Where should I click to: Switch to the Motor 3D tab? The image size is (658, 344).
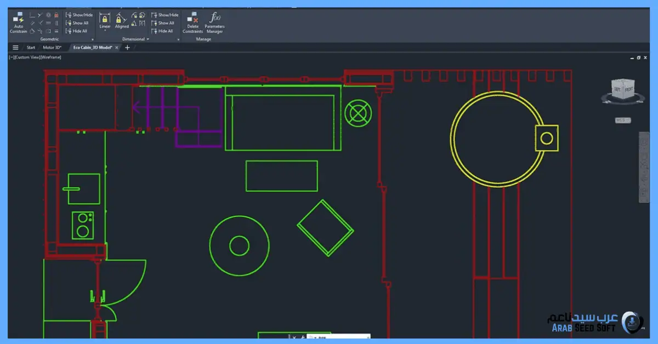coord(53,48)
